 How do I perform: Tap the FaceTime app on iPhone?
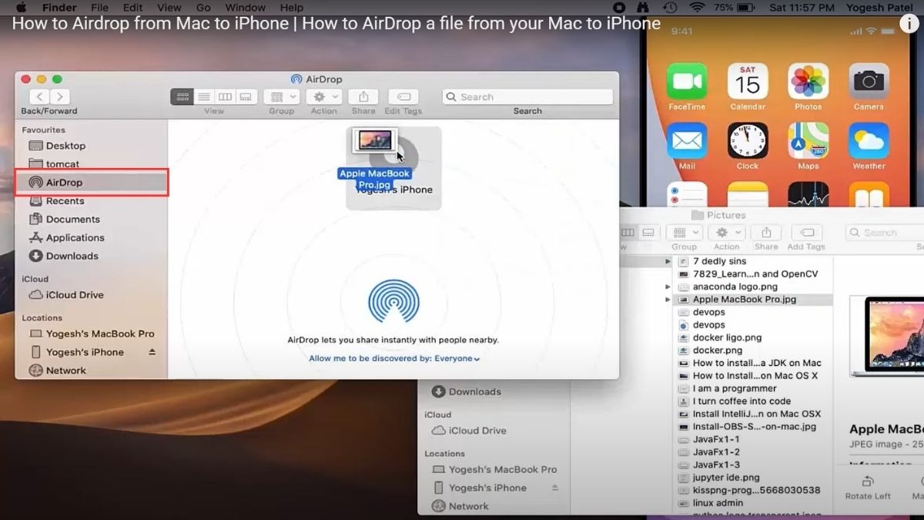687,82
